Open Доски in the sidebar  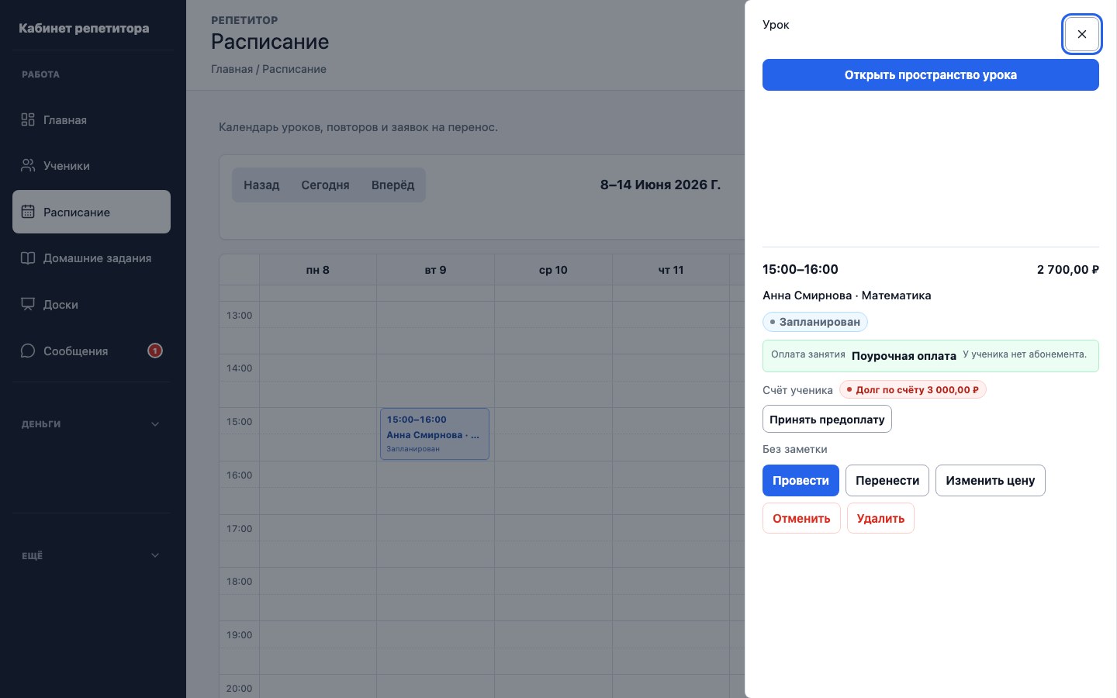click(92, 304)
